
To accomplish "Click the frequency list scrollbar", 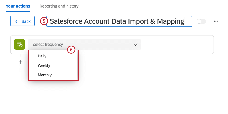I will pos(77,65).
